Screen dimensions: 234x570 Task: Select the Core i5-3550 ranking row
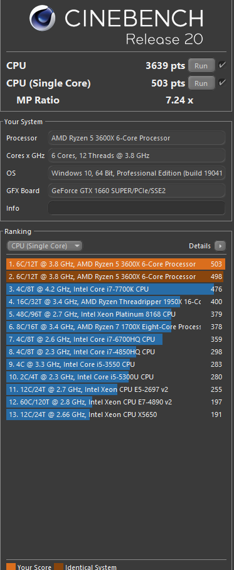click(x=115, y=364)
